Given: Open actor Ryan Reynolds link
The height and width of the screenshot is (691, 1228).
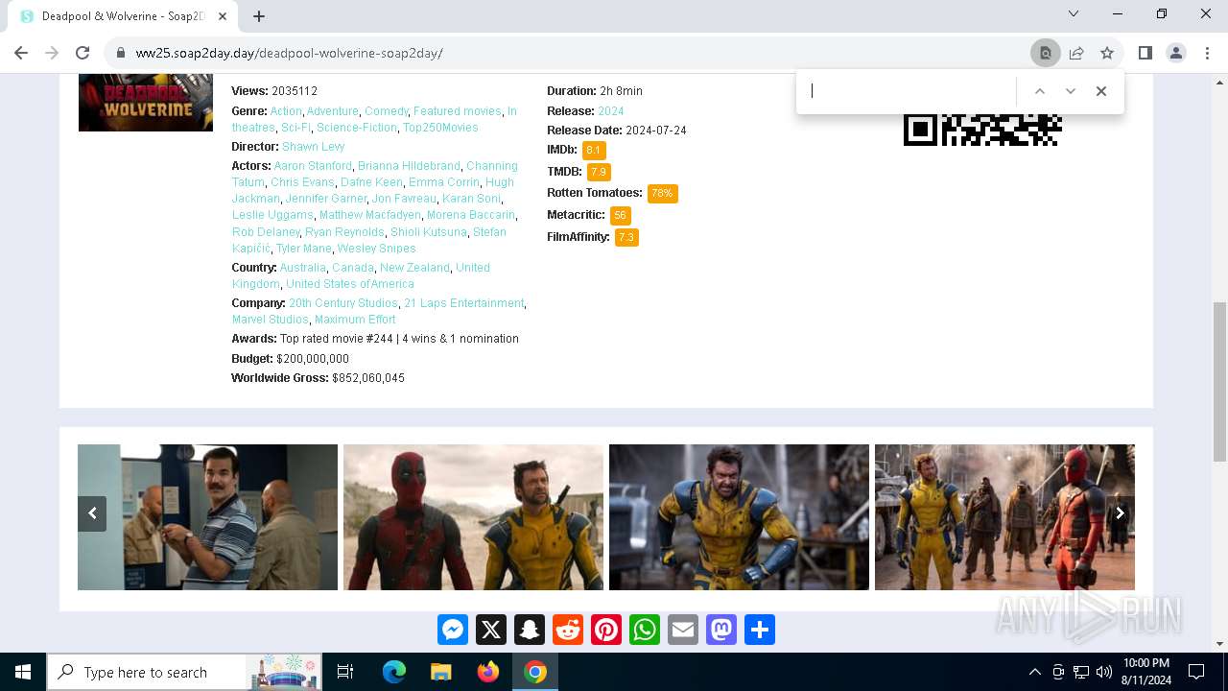Looking at the screenshot, I should [344, 232].
